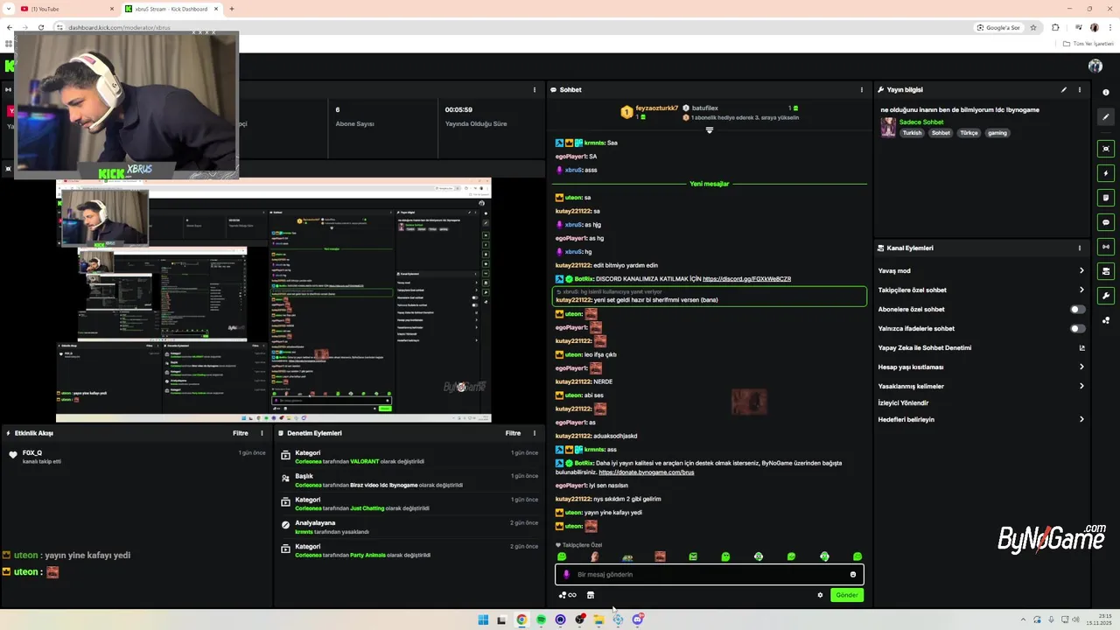
Task: Toggle the wrench widget icon in sidebar
Action: (1106, 296)
